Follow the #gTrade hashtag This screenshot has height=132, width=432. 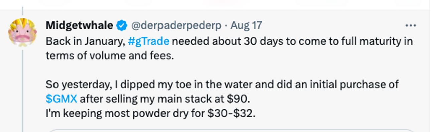148,42
